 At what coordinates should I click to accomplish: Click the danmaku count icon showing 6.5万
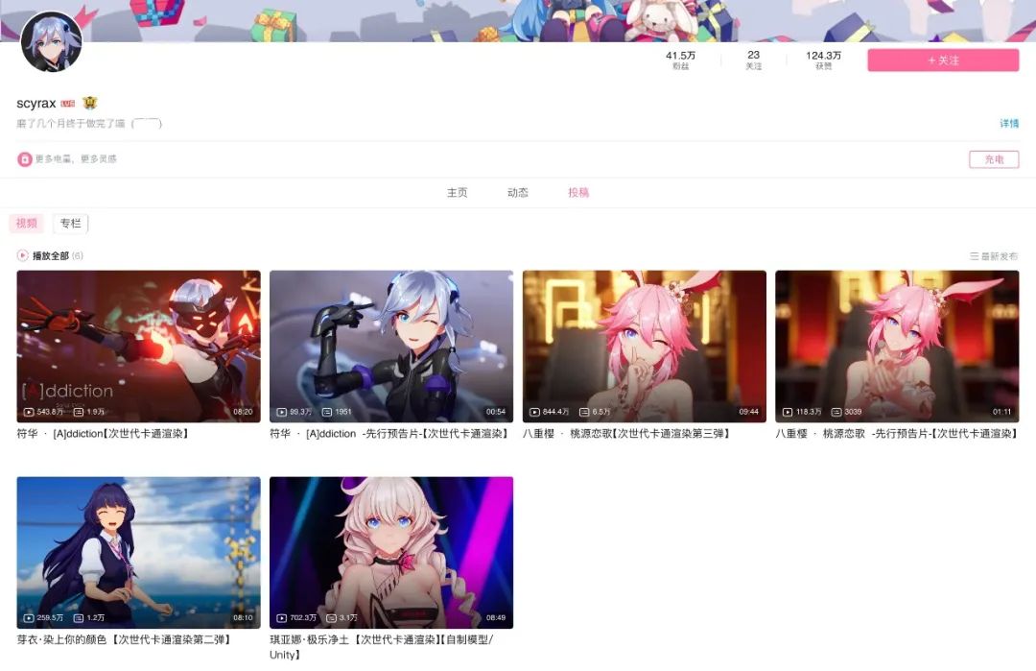coord(584,412)
